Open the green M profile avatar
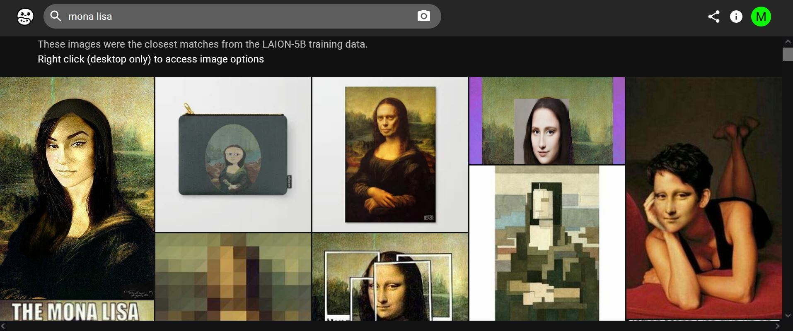 pos(761,17)
